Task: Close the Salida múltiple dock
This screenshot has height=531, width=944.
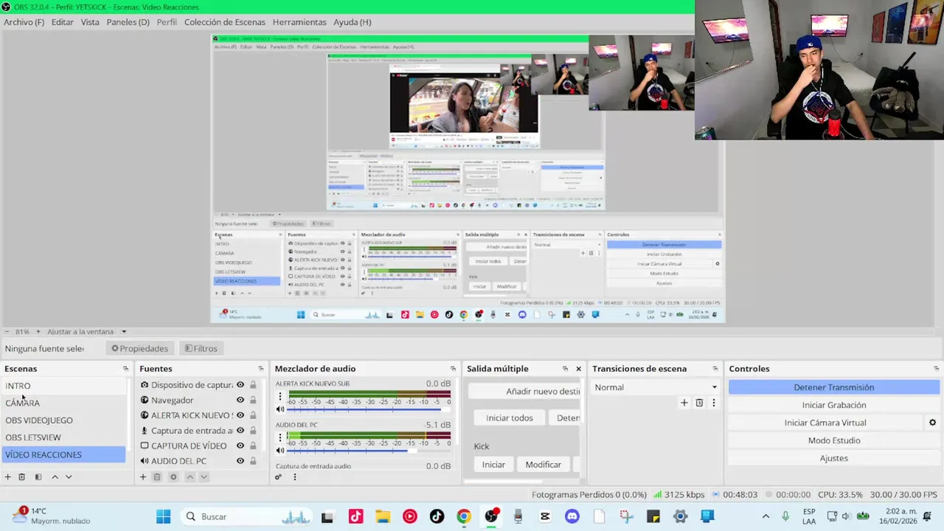Action: [578, 369]
